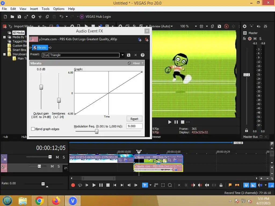Click the Modulation frequency slider handle
Viewport: 275px width, 206px height.
(97, 131)
